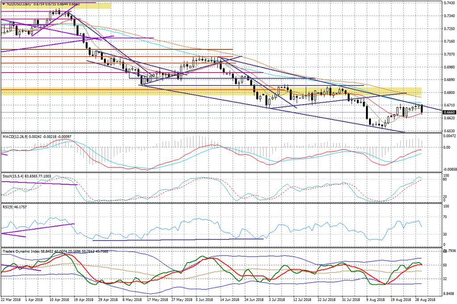Click the 22 Jul 2018 date label

pyautogui.click(x=327, y=300)
